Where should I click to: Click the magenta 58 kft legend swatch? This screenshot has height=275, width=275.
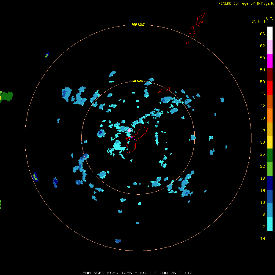click(x=270, y=61)
